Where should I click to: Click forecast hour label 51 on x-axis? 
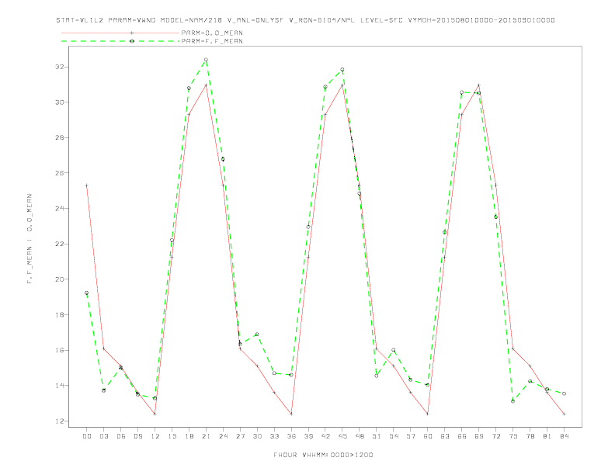[x=377, y=436]
